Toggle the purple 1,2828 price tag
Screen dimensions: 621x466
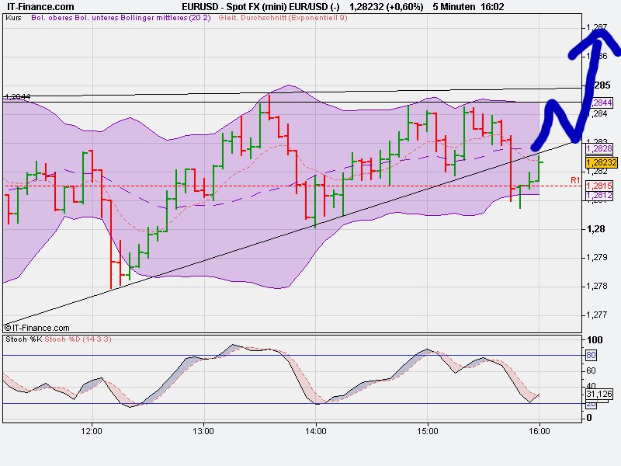599,148
